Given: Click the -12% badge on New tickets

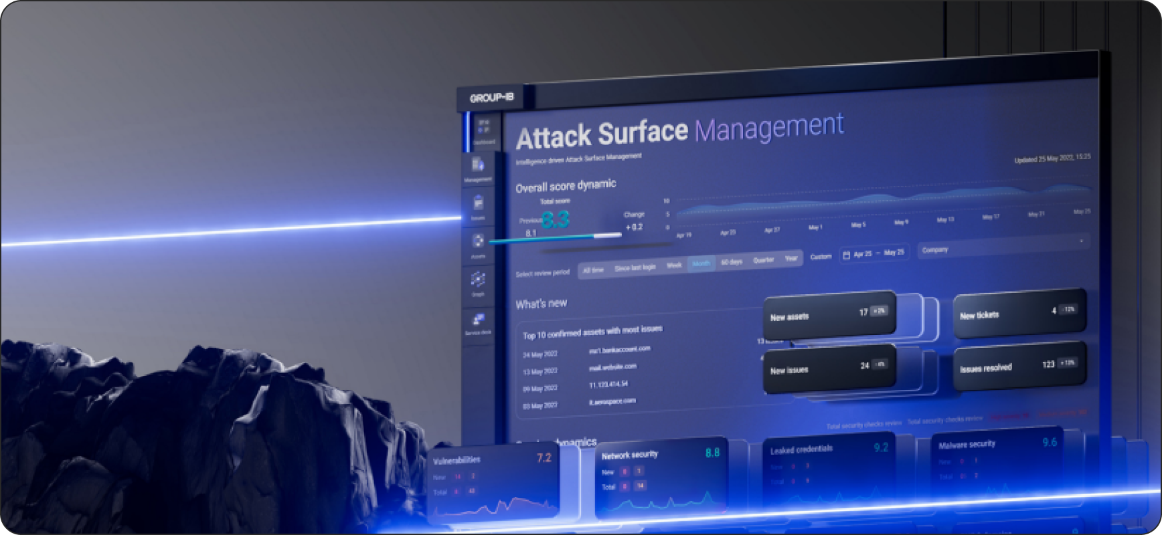Looking at the screenshot, I should [x=1069, y=309].
